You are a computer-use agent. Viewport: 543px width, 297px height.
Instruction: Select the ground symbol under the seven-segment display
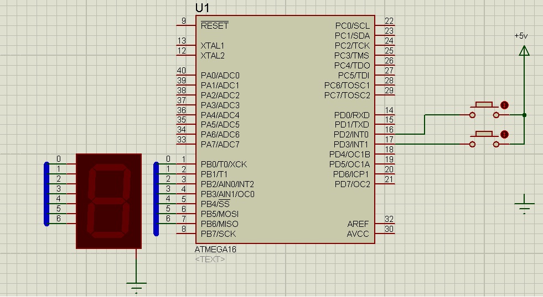click(x=136, y=287)
